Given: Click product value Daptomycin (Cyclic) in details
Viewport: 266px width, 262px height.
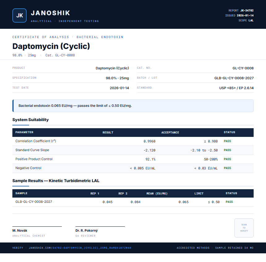Looking at the screenshot, I should pyautogui.click(x=112, y=68).
